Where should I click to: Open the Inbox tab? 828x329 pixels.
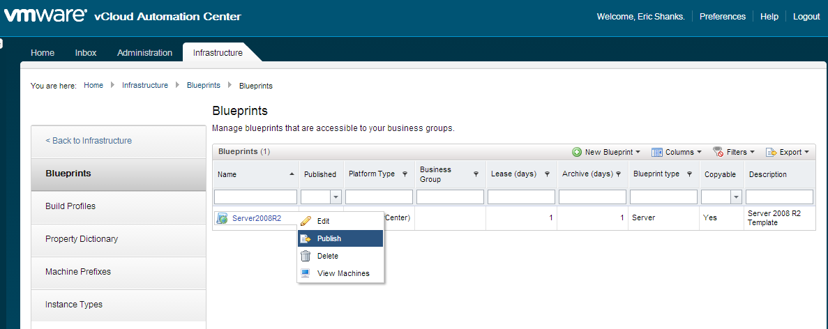(86, 53)
